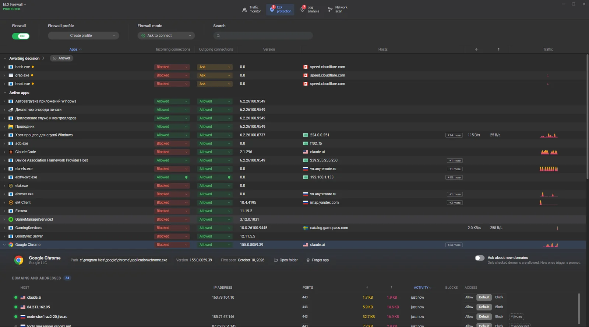Click the elxt.exe app icon
The image size is (589, 327).
click(x=11, y=186)
